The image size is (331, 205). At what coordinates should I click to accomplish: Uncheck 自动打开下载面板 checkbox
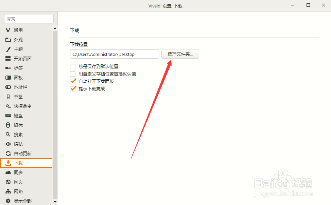point(73,81)
